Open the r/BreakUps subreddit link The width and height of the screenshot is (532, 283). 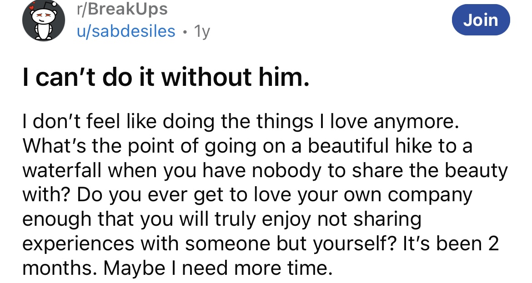(122, 9)
